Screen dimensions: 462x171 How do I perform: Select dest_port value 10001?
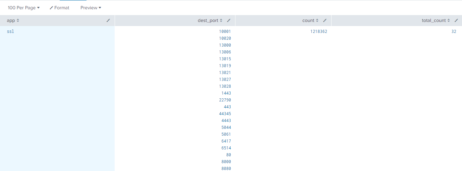point(225,32)
